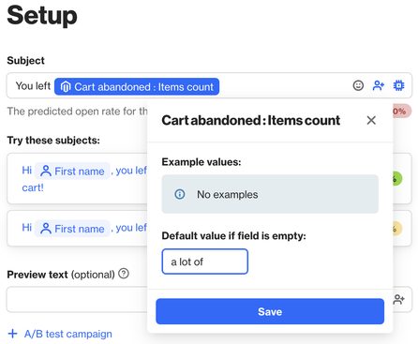Select the second suggested subject line
The height and width of the screenshot is (344, 418).
(x=77, y=229)
